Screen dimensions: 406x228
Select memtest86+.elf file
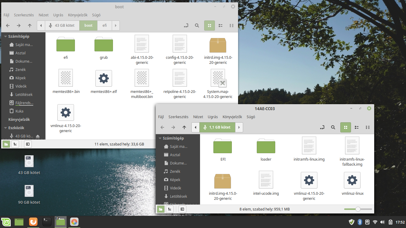pyautogui.click(x=104, y=82)
